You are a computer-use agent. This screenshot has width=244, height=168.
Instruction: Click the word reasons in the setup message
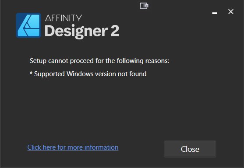point(157,61)
